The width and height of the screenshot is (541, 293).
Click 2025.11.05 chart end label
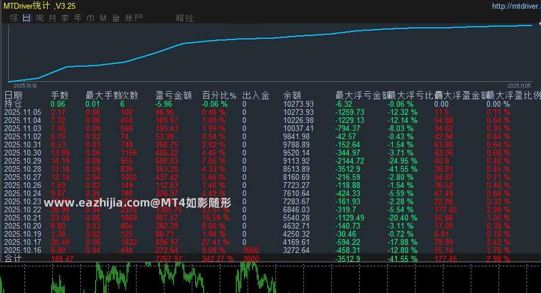pyautogui.click(x=519, y=86)
